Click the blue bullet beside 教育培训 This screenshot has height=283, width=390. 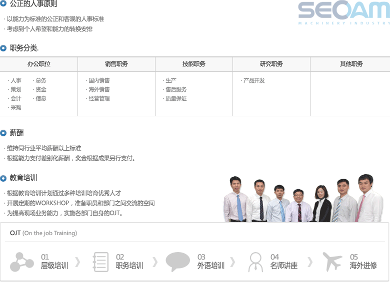(3, 178)
